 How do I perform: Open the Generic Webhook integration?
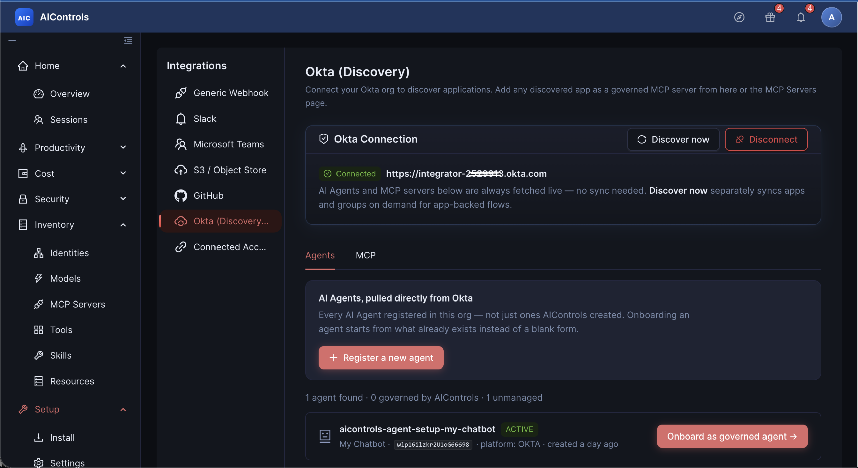click(221, 93)
